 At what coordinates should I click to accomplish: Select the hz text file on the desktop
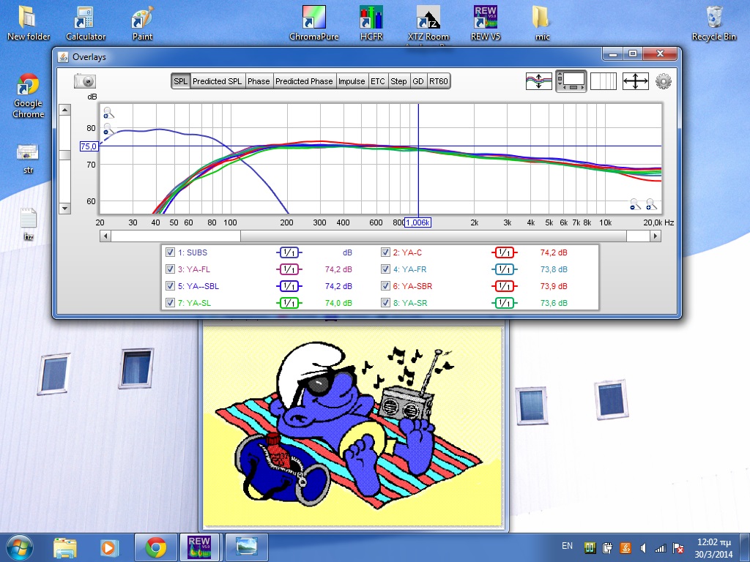coord(29,224)
